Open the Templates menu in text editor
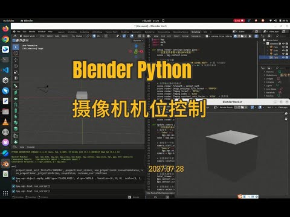The width and height of the screenshot is (290, 217). (x=196, y=36)
